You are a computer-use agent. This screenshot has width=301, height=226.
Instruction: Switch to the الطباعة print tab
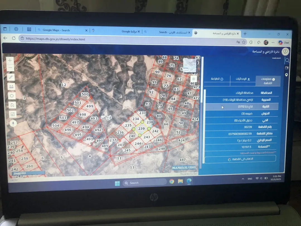point(217,79)
